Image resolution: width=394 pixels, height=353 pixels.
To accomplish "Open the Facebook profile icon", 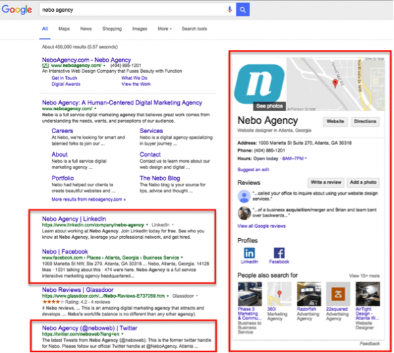I will (x=279, y=253).
